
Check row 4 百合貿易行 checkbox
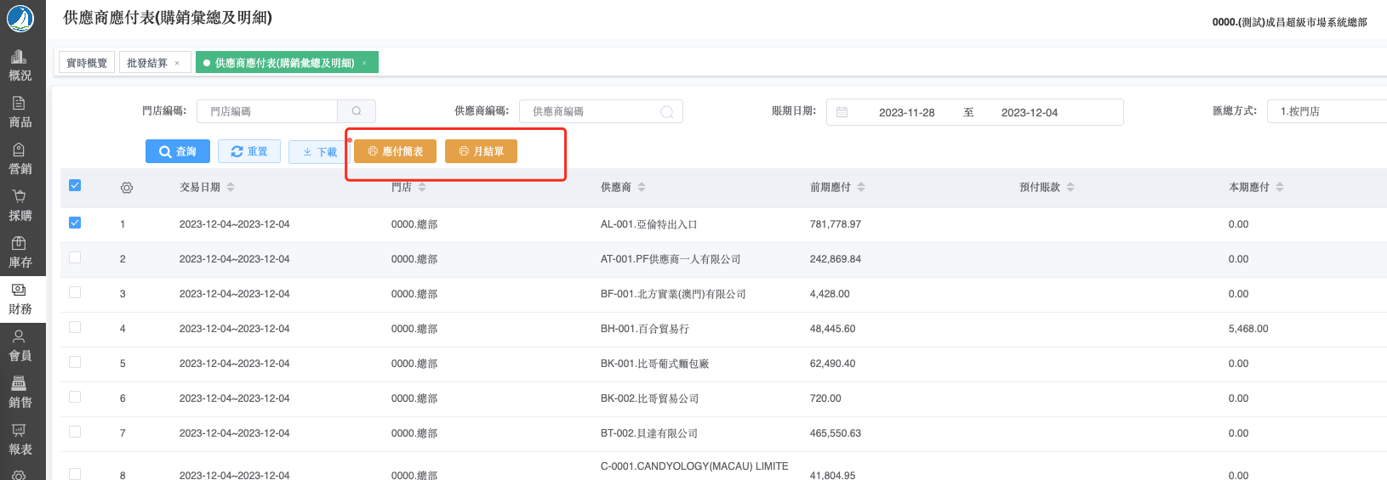(75, 327)
